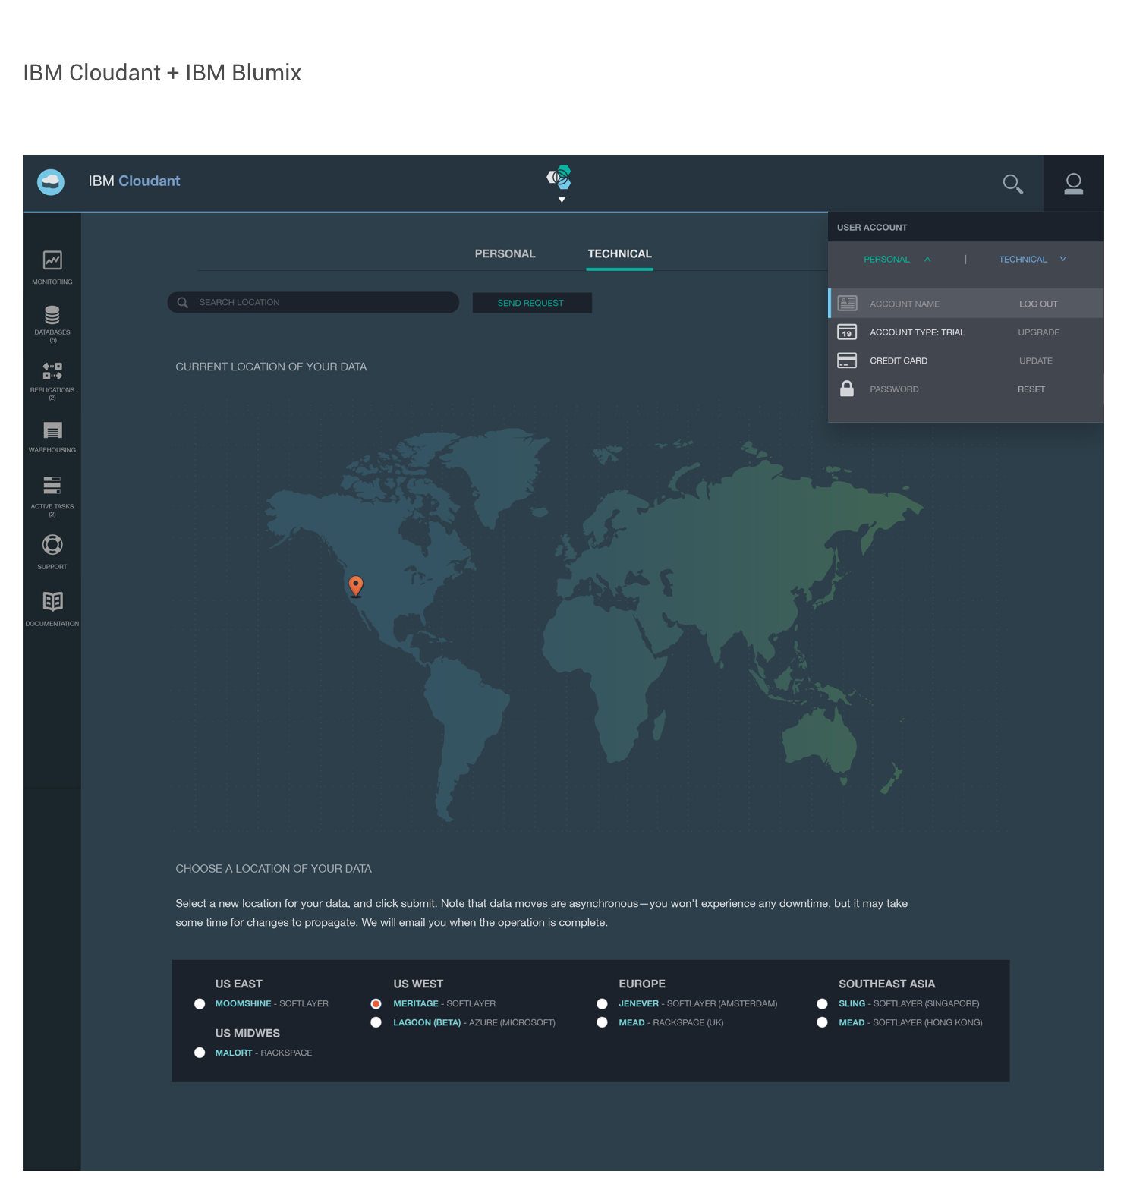Click the IBM Cloudant title text
Screen dimensions: 1127x1190
point(134,181)
